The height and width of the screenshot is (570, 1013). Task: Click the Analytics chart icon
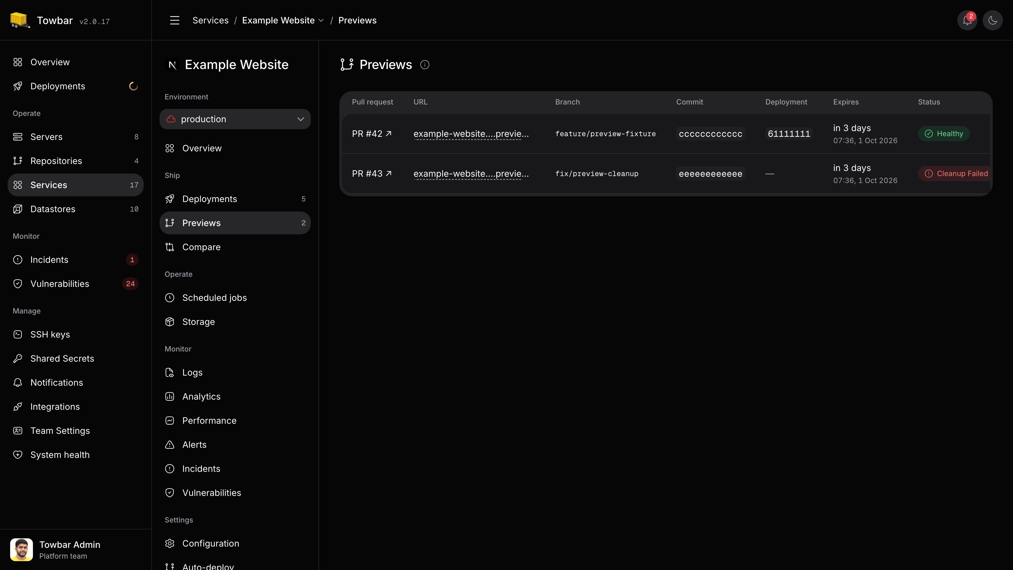169,396
